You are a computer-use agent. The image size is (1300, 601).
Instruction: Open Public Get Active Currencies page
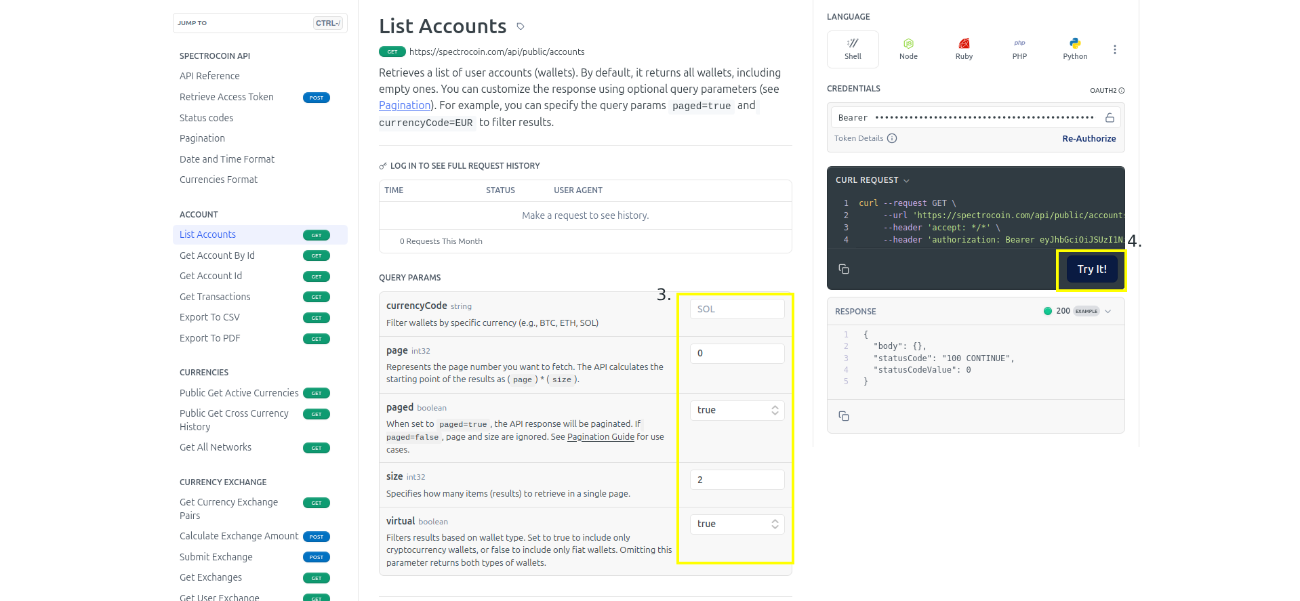(254, 393)
